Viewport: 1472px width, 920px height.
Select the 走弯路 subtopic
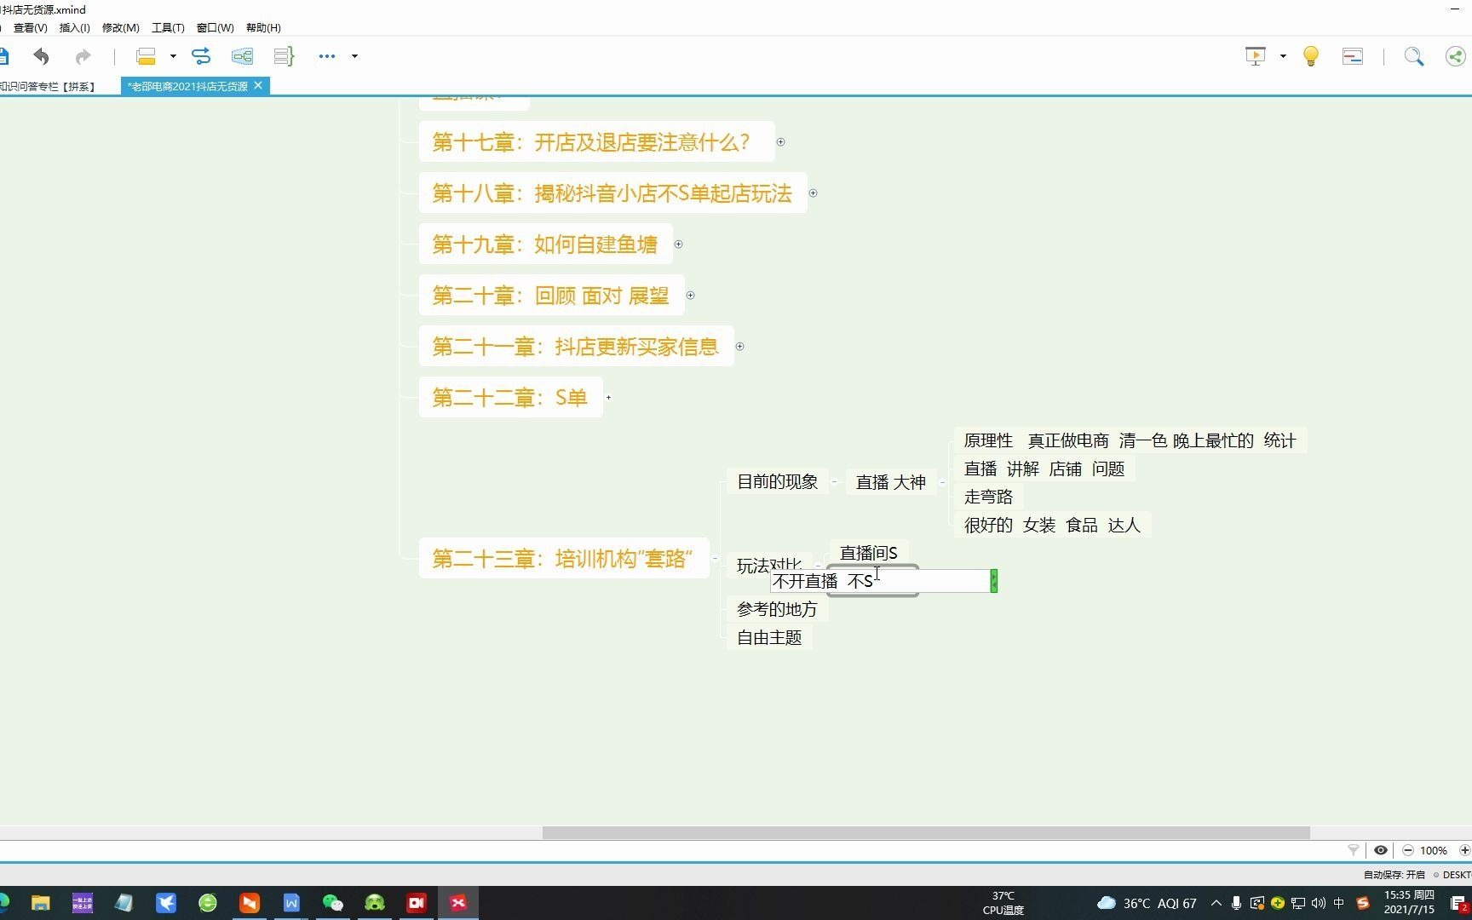988,497
